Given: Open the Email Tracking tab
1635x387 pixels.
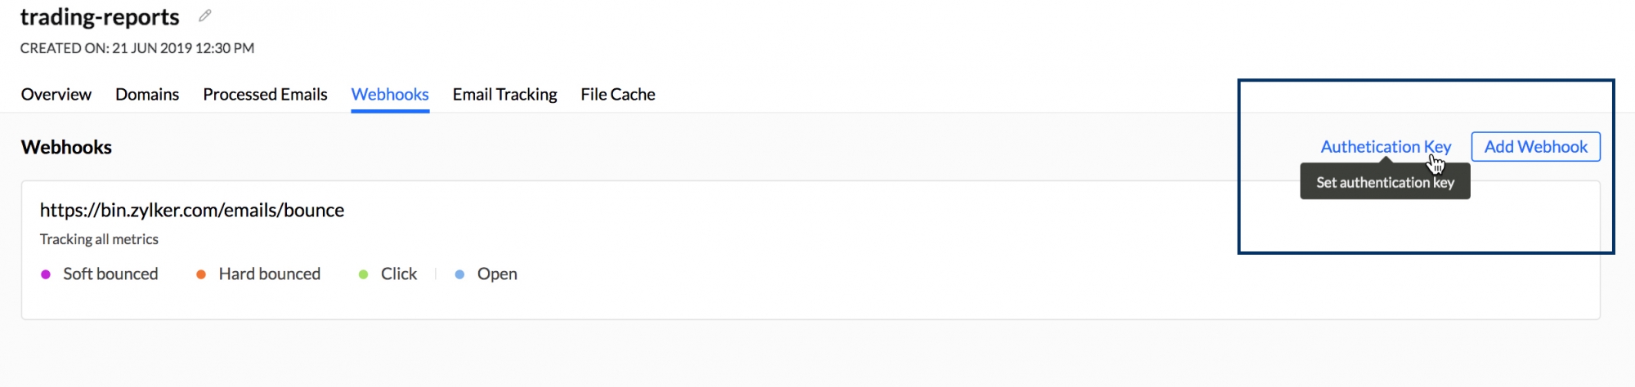Looking at the screenshot, I should coord(504,95).
